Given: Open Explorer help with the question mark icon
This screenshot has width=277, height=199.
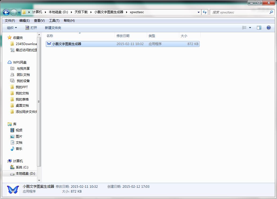Looking at the screenshot, I should point(268,27).
